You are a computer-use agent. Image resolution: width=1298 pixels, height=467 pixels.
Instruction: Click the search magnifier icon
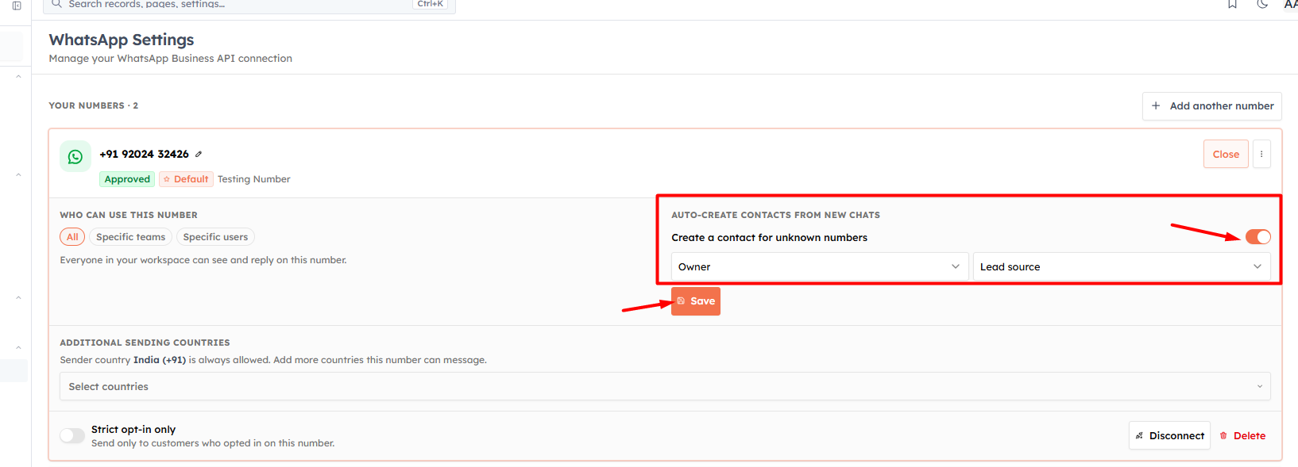(56, 4)
